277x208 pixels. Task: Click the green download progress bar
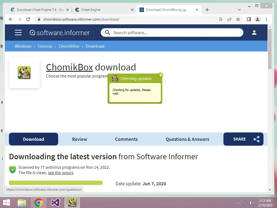pyautogui.click(x=56, y=183)
